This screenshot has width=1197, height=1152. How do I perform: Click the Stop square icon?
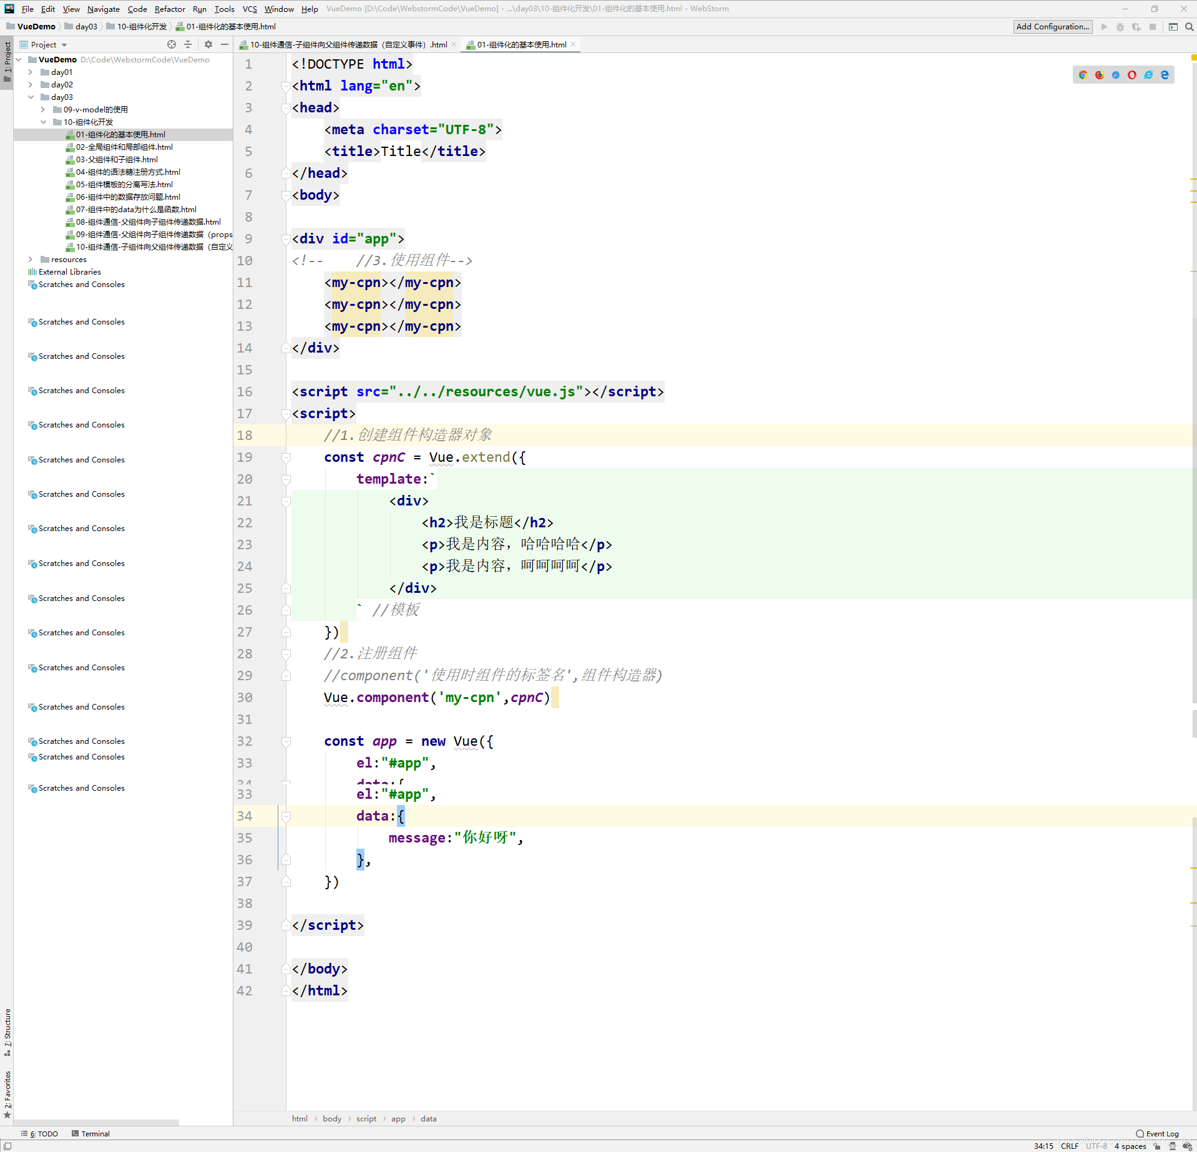(1153, 27)
